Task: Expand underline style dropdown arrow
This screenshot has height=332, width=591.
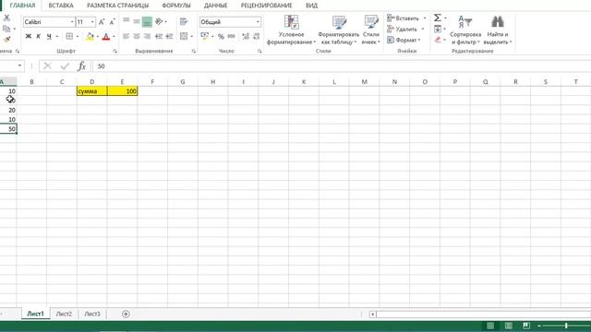Action: pos(57,37)
